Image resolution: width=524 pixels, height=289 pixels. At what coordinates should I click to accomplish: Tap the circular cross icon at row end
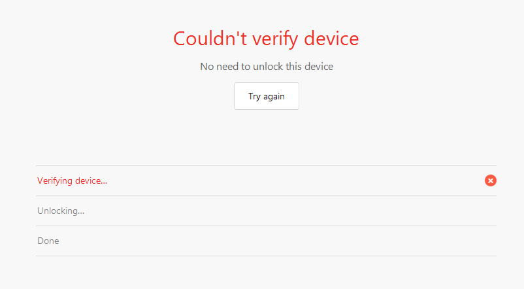point(491,180)
